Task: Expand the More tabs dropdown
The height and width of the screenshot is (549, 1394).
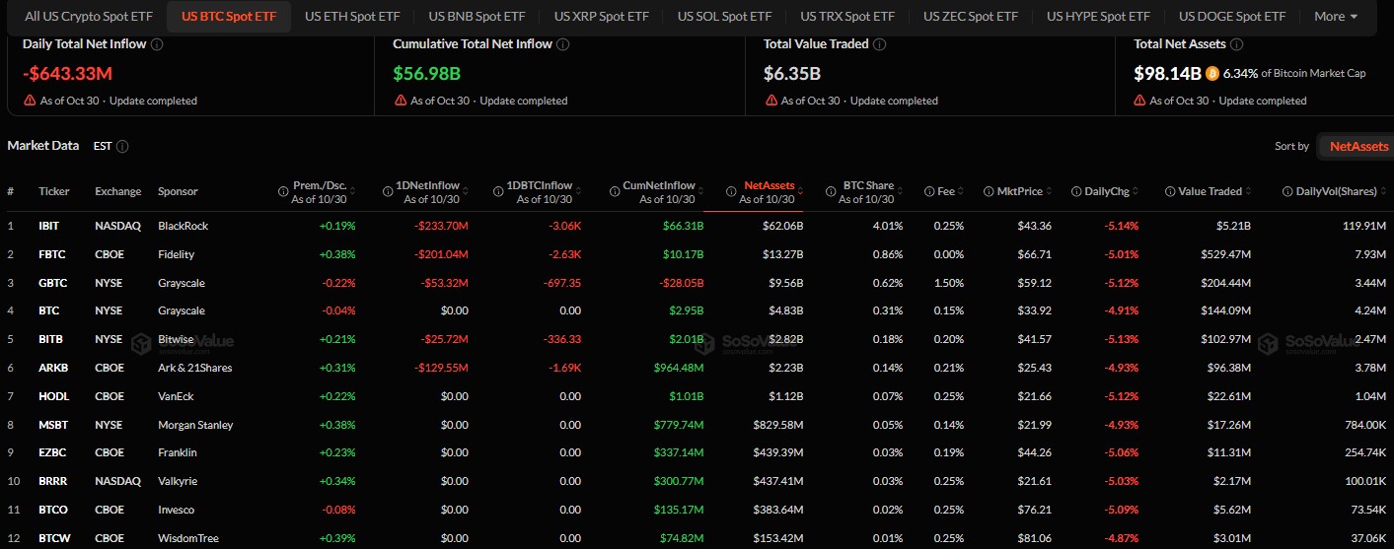Action: 1336,17
